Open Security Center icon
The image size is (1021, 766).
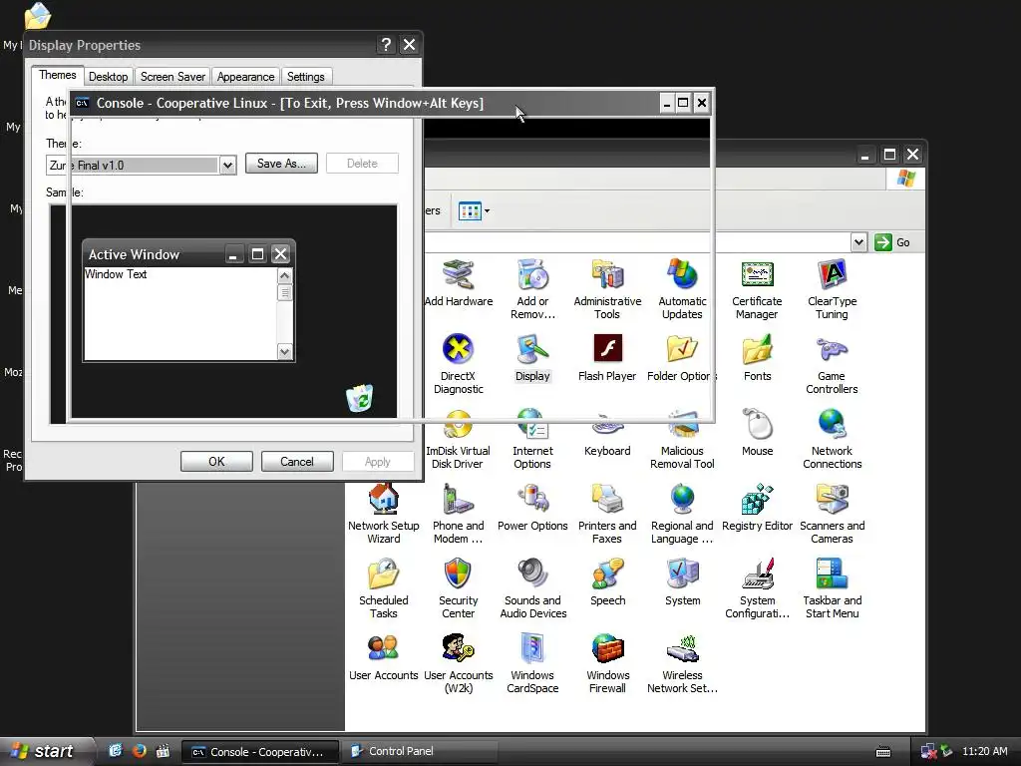click(x=459, y=574)
